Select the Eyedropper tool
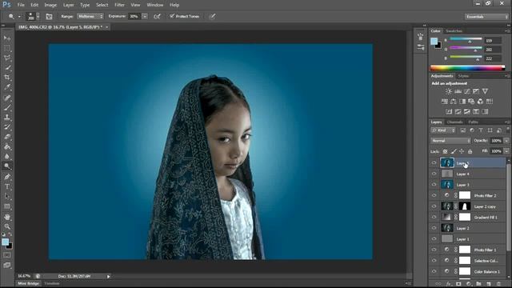Screen dimensions: 512x288 pyautogui.click(x=7, y=87)
